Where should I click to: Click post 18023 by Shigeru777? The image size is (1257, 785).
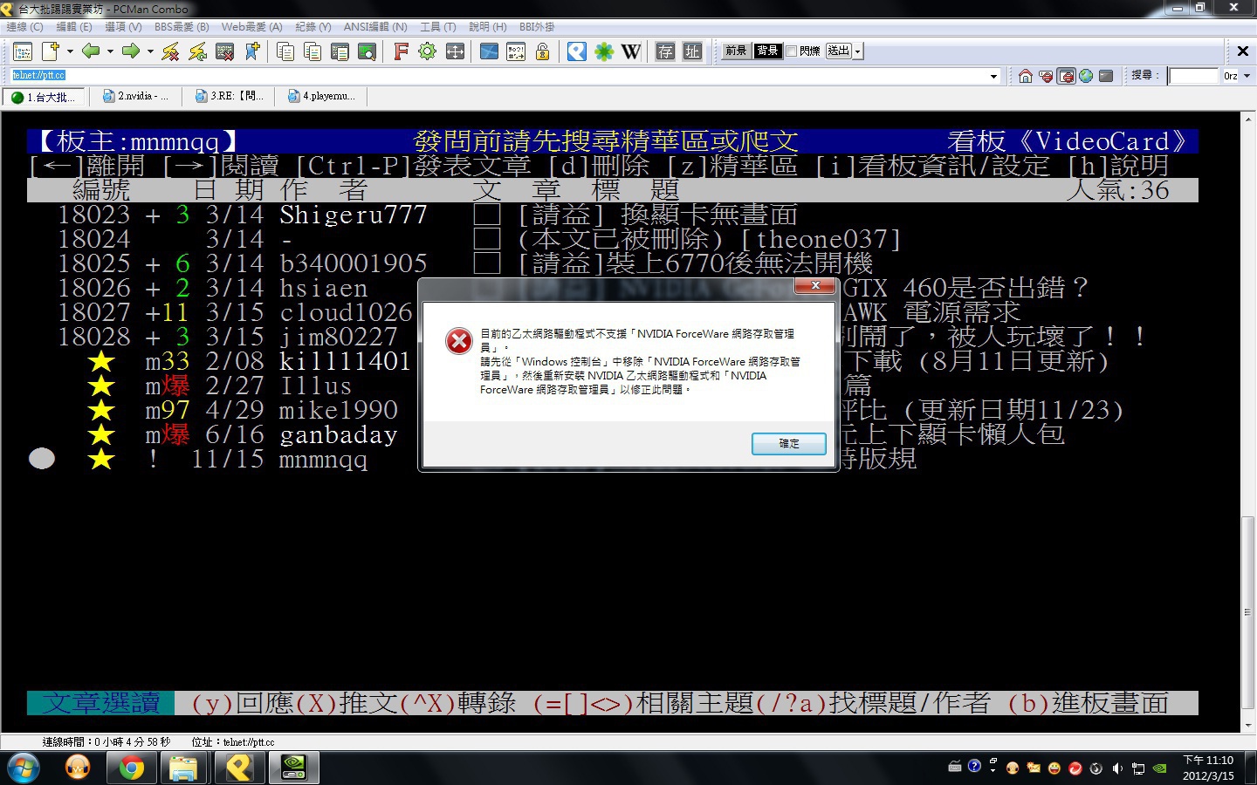[x=613, y=215]
